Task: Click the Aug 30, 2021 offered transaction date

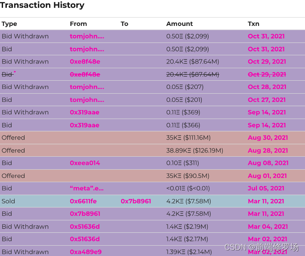Action: tap(268, 138)
